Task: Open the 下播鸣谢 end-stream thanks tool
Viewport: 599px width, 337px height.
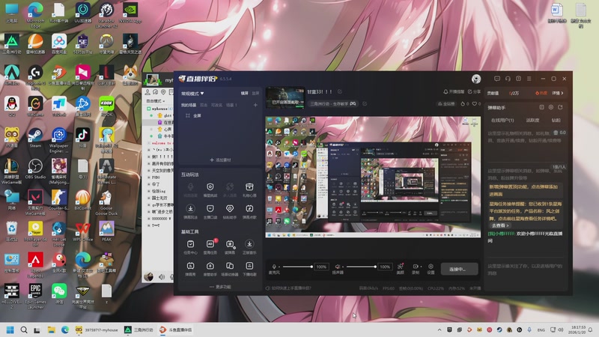Action: click(x=249, y=268)
